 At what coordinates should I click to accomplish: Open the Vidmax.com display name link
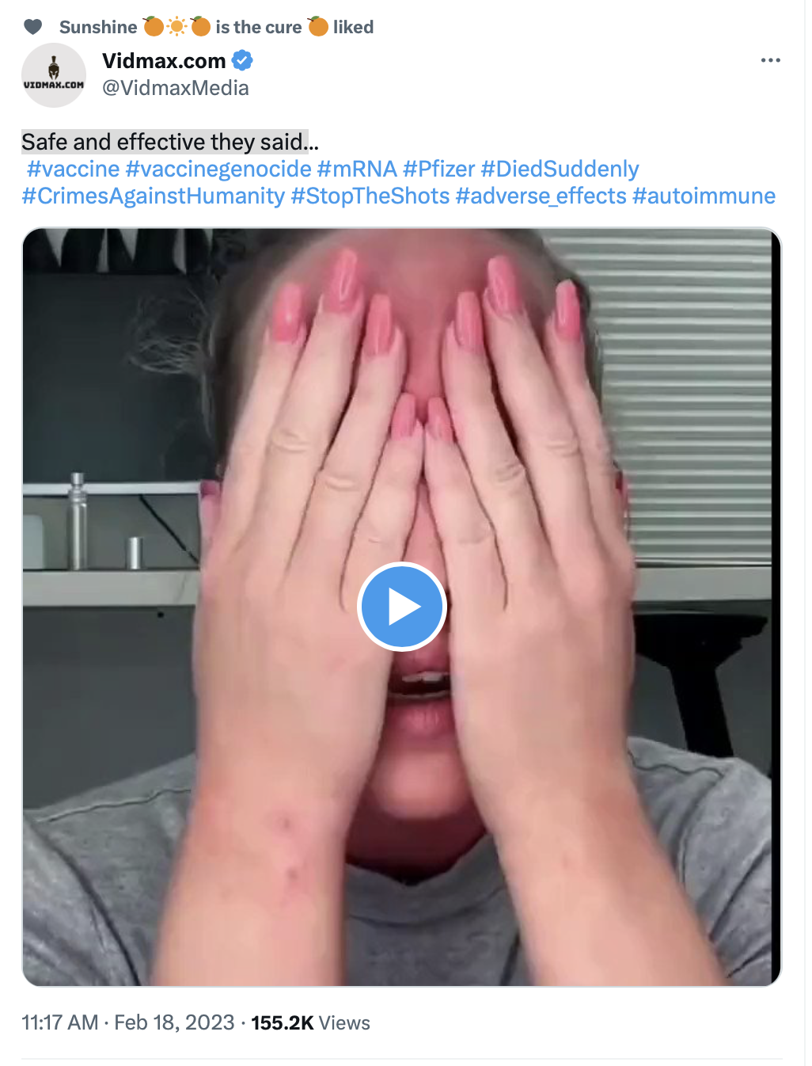tap(164, 60)
